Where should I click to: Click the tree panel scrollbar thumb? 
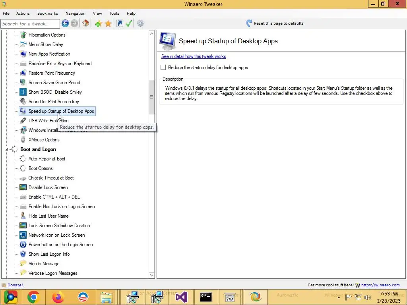(151, 97)
